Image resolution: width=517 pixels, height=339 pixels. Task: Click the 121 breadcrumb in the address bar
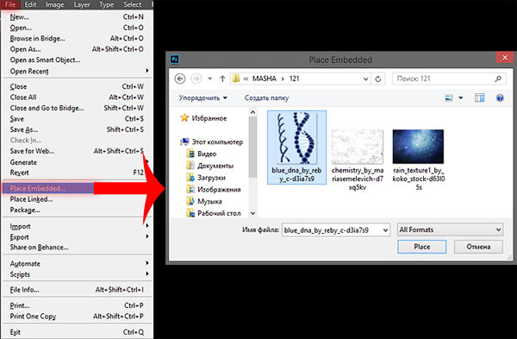[294, 78]
